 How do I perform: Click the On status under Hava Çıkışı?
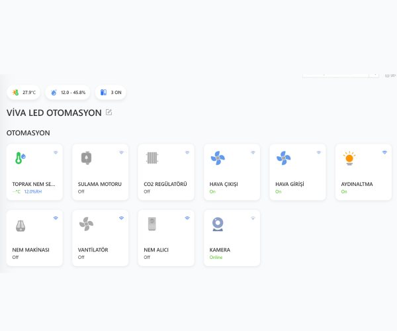tap(212, 192)
